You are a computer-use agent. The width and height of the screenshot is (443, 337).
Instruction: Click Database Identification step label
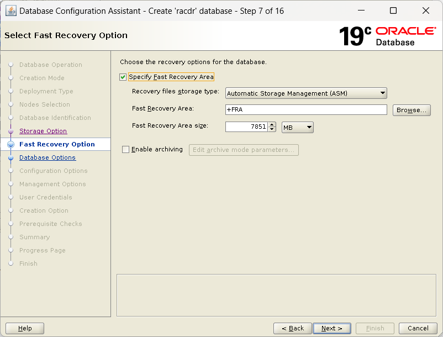pyautogui.click(x=55, y=118)
